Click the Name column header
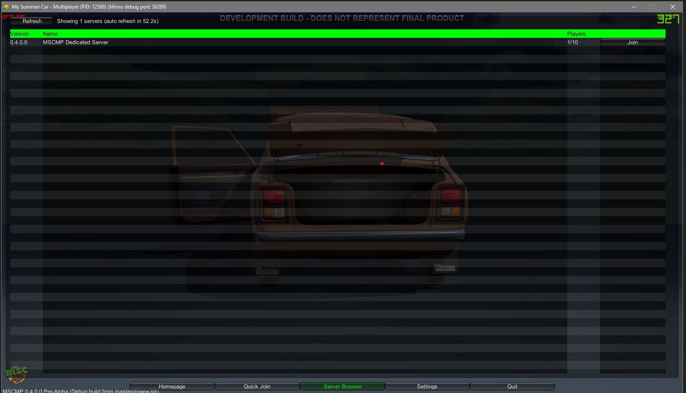 pos(50,34)
